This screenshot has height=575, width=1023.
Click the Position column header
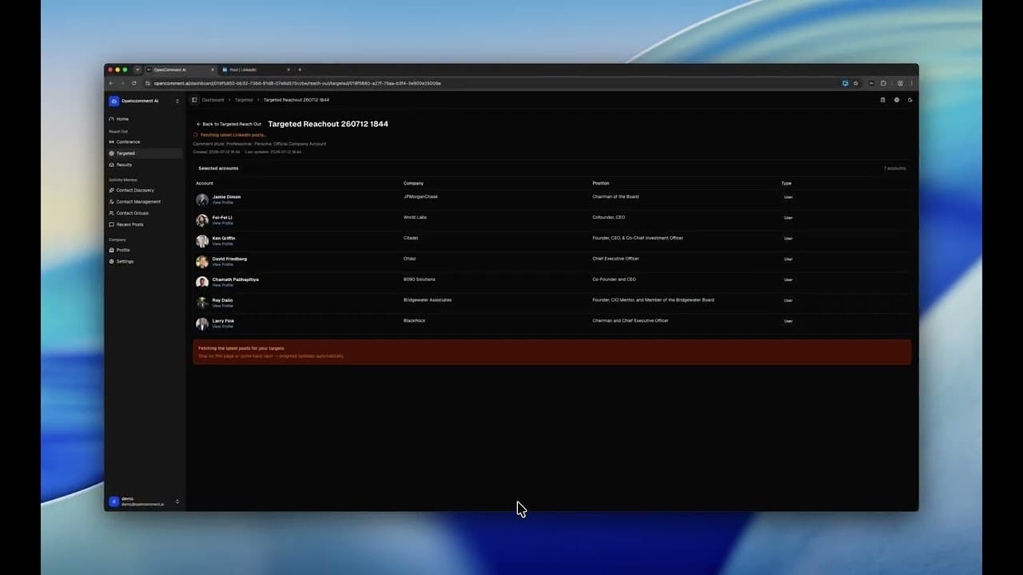[601, 184]
